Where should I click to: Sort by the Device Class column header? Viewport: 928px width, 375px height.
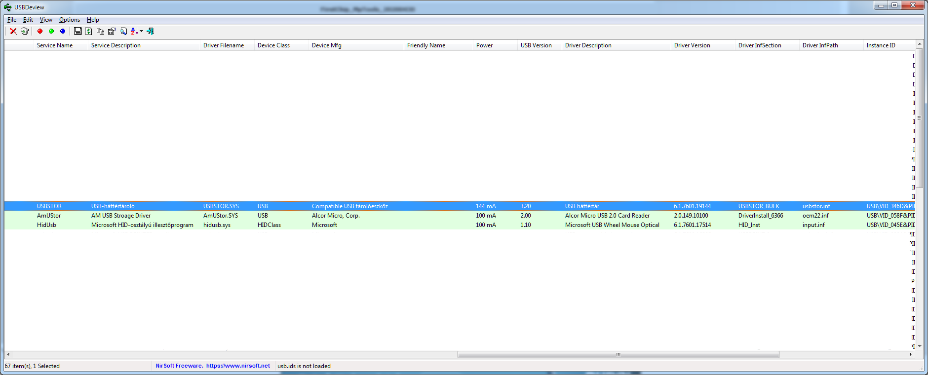click(x=282, y=45)
